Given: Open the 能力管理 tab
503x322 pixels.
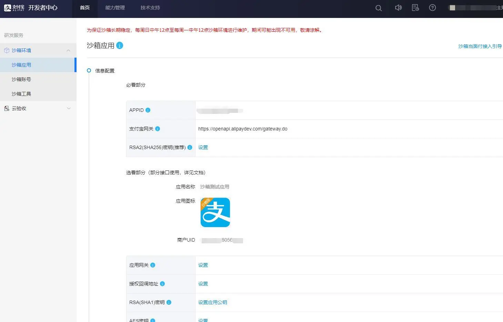Looking at the screenshot, I should click(115, 8).
